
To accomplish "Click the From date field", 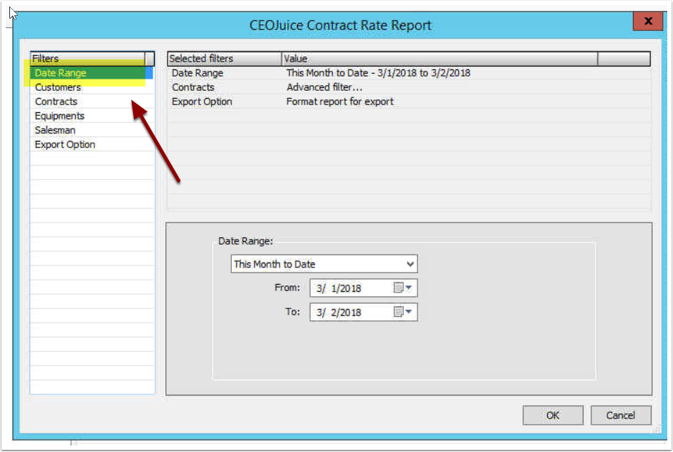I will coord(364,288).
